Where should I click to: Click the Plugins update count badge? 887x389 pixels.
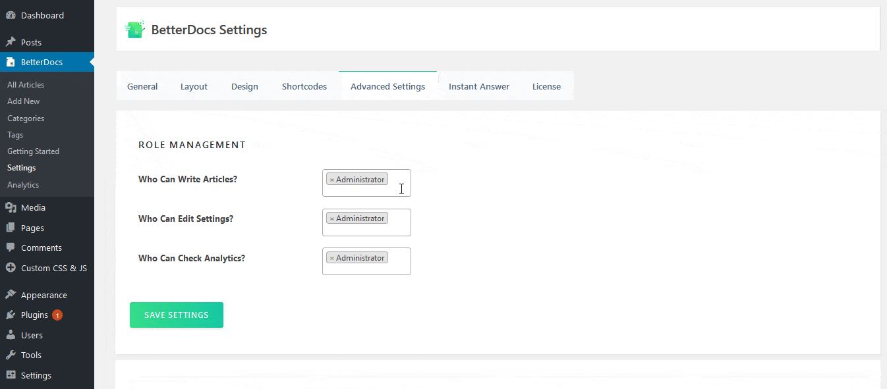pos(57,315)
